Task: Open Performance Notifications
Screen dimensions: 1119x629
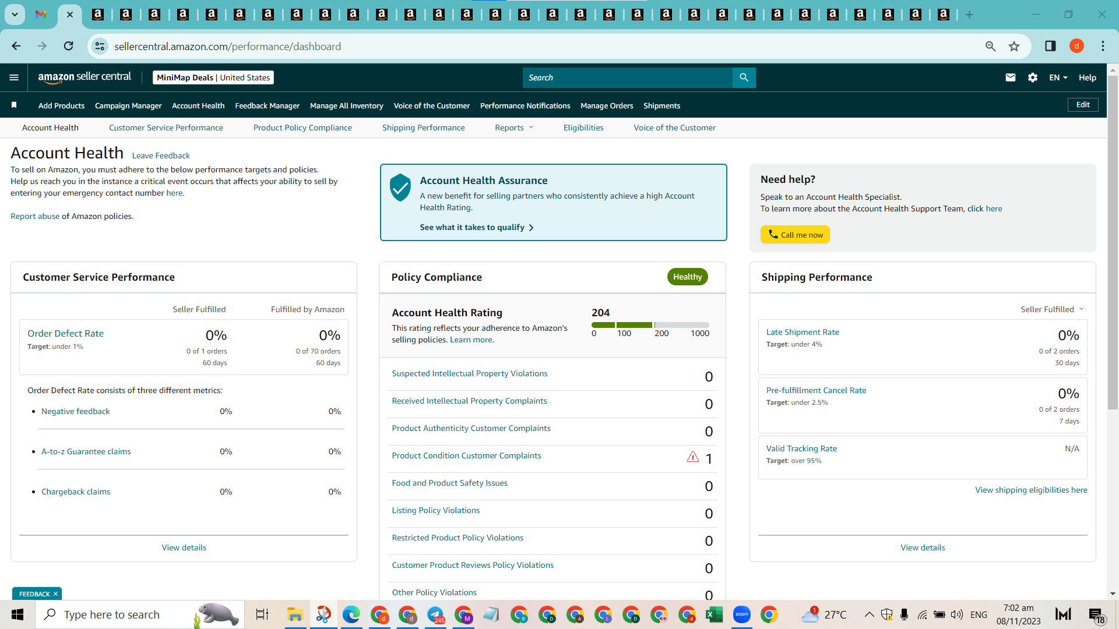Action: pos(525,105)
